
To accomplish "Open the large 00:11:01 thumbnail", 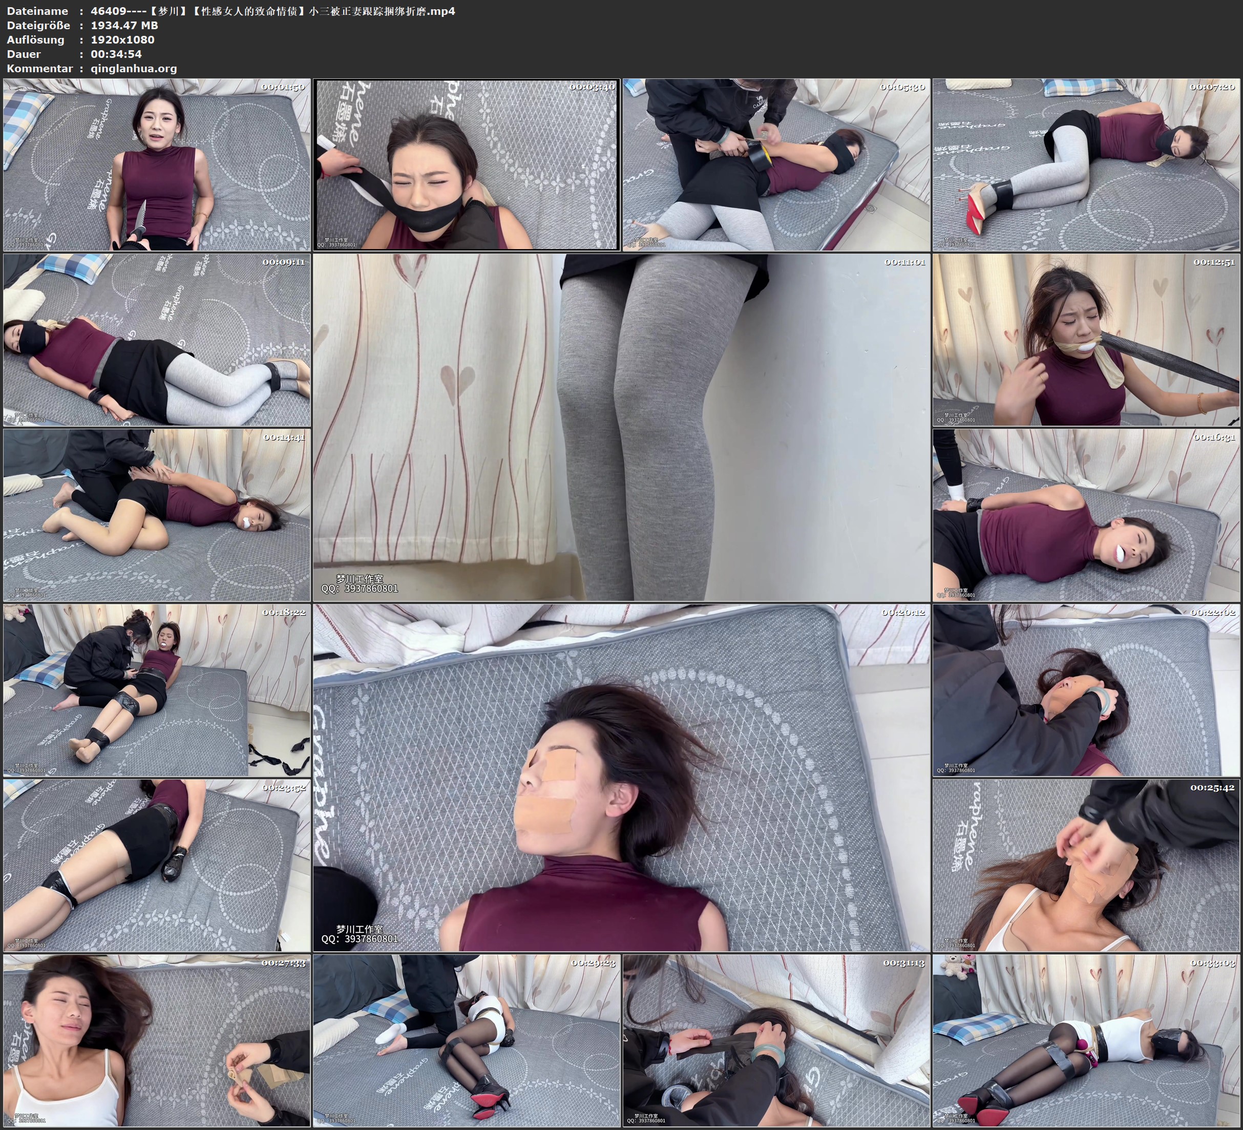I will tap(622, 427).
